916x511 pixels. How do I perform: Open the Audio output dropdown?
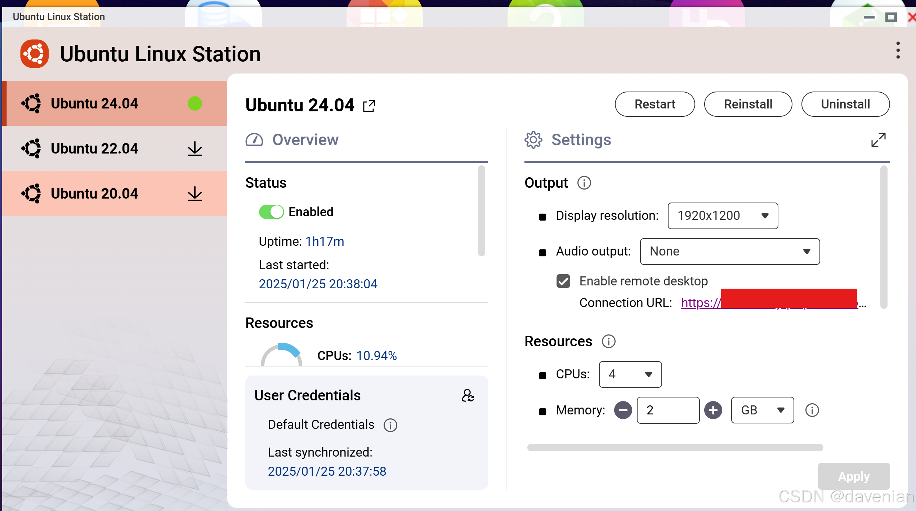tap(730, 252)
